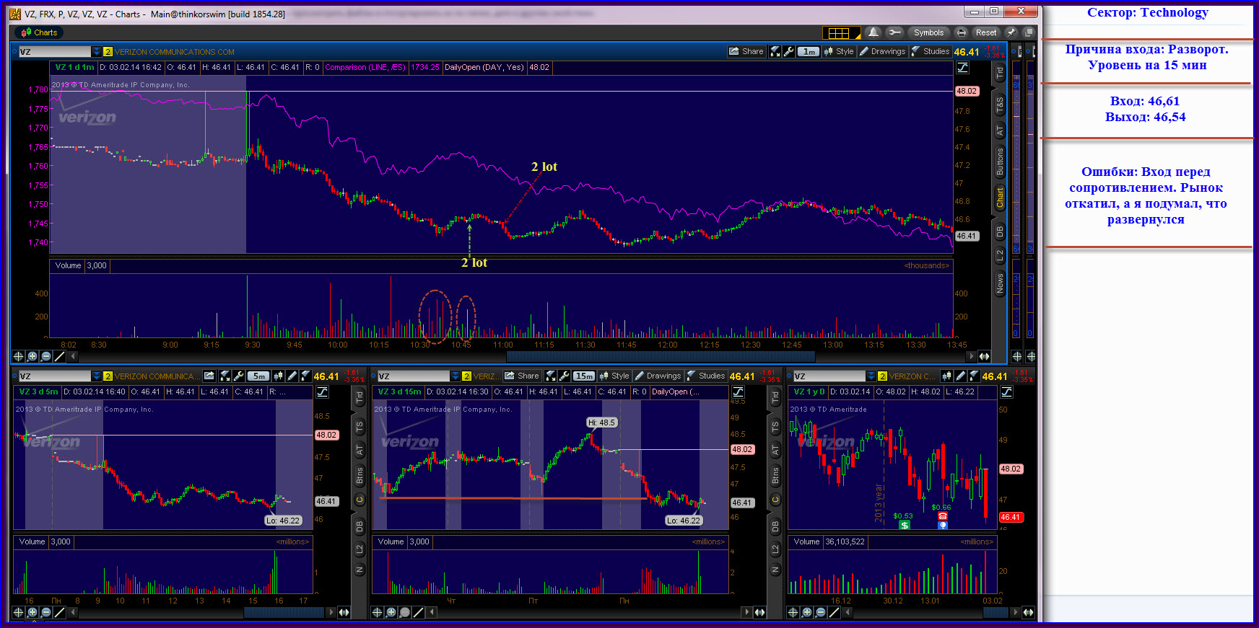Click the pin icon in top bar
This screenshot has height=628, width=1259.
1011,32
